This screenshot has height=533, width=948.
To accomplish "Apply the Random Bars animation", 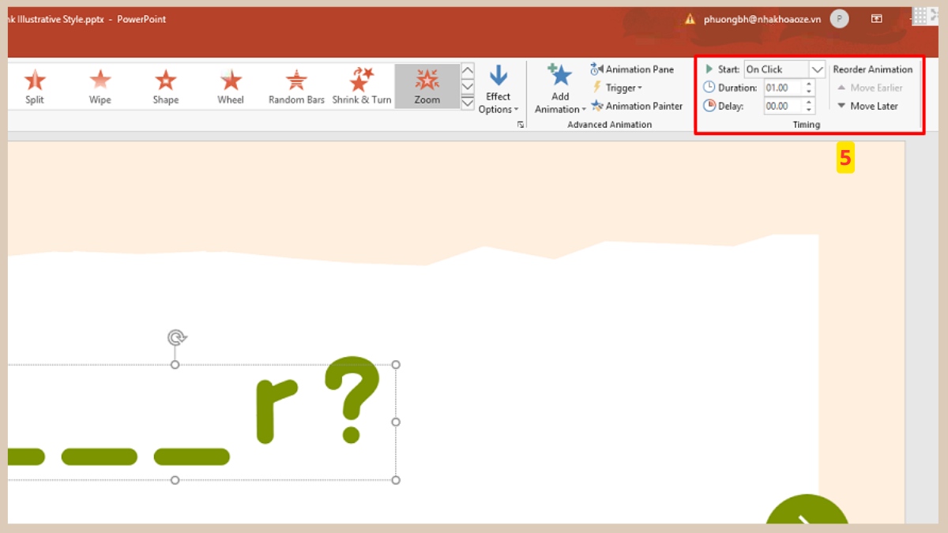I will (x=295, y=83).
